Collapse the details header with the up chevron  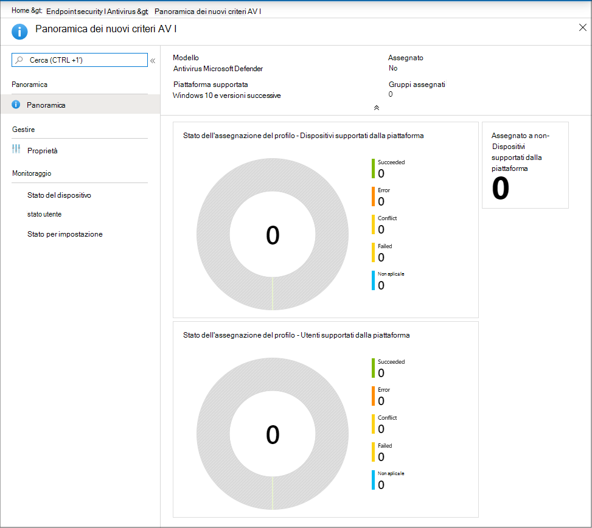(x=376, y=108)
